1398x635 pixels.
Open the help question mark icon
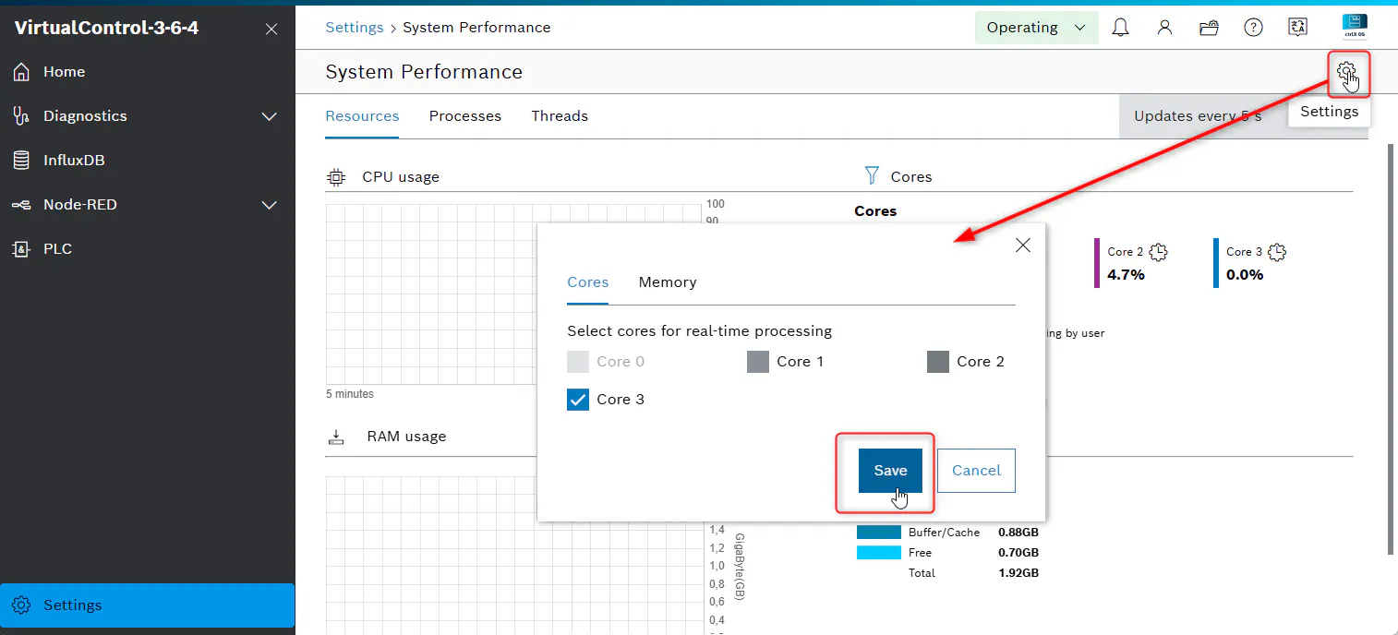pos(1253,28)
